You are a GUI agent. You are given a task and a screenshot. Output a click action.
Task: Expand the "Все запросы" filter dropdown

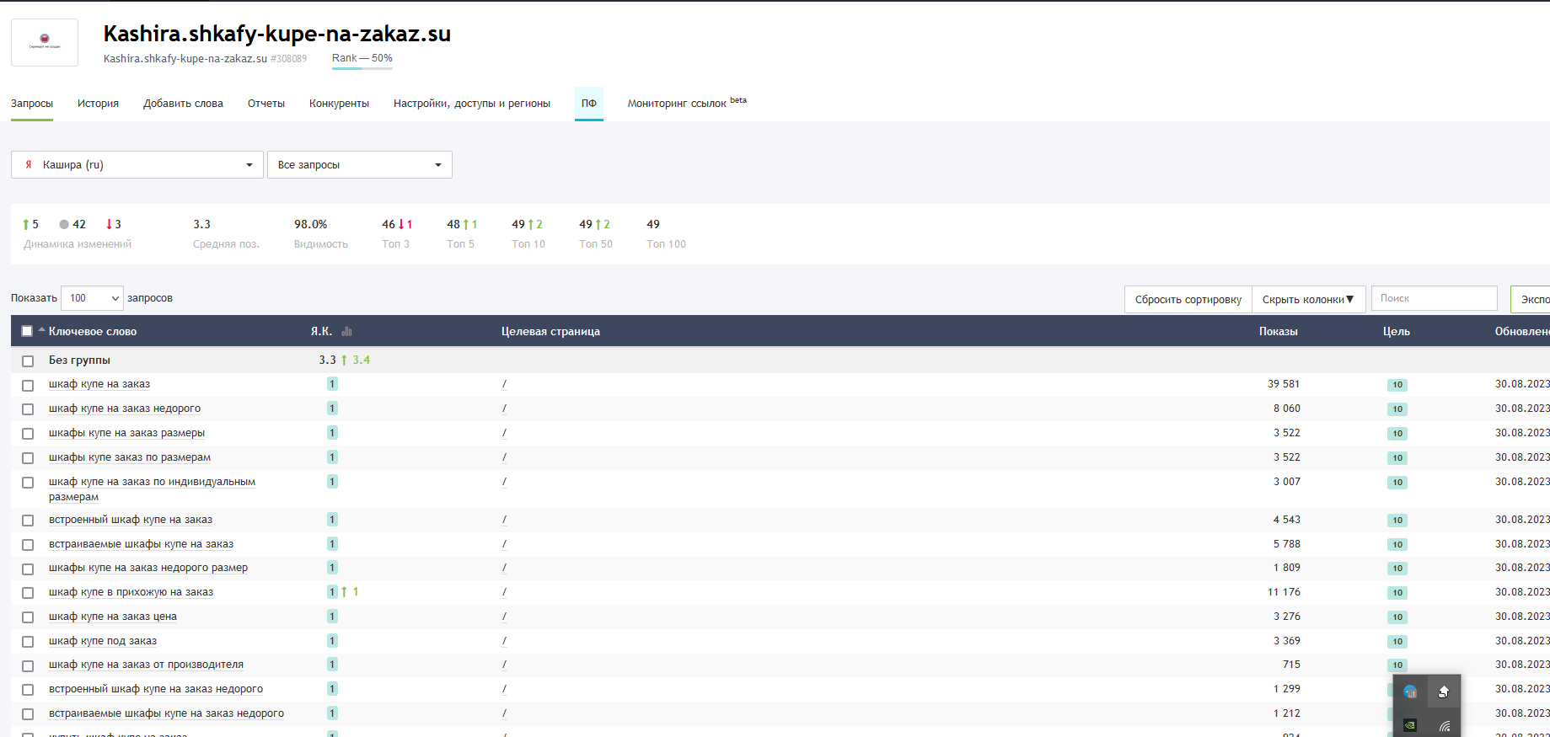(x=360, y=165)
